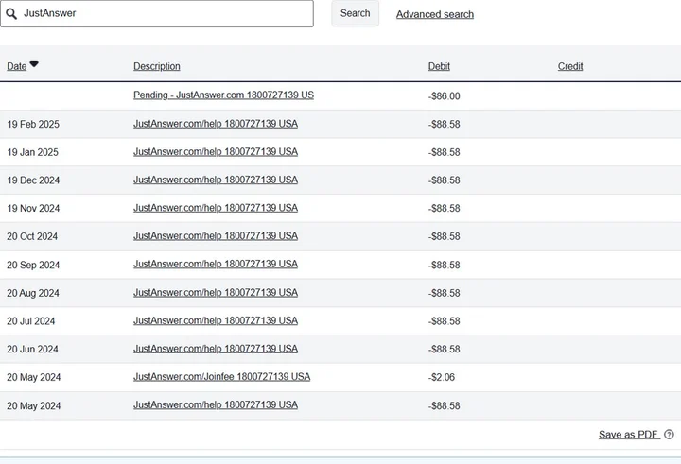The image size is (681, 464).
Task: Toggle the Date sort arrow
Action: tap(34, 64)
